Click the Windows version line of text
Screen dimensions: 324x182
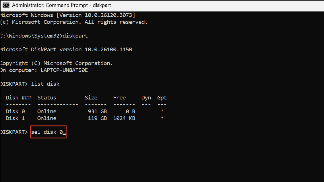[67, 15]
